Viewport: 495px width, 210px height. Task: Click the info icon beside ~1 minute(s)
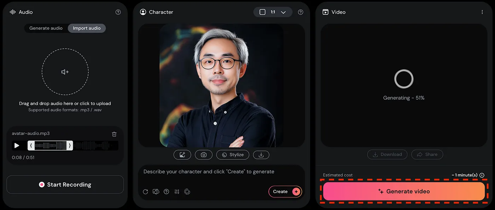[x=482, y=175]
